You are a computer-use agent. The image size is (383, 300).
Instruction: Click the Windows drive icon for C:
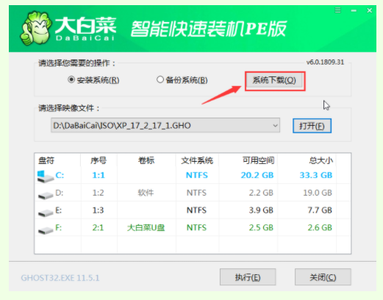(46, 176)
